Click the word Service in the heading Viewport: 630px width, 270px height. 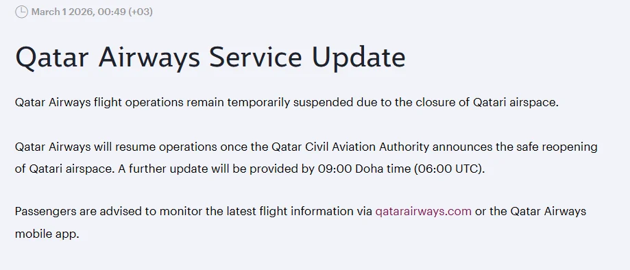(256, 57)
